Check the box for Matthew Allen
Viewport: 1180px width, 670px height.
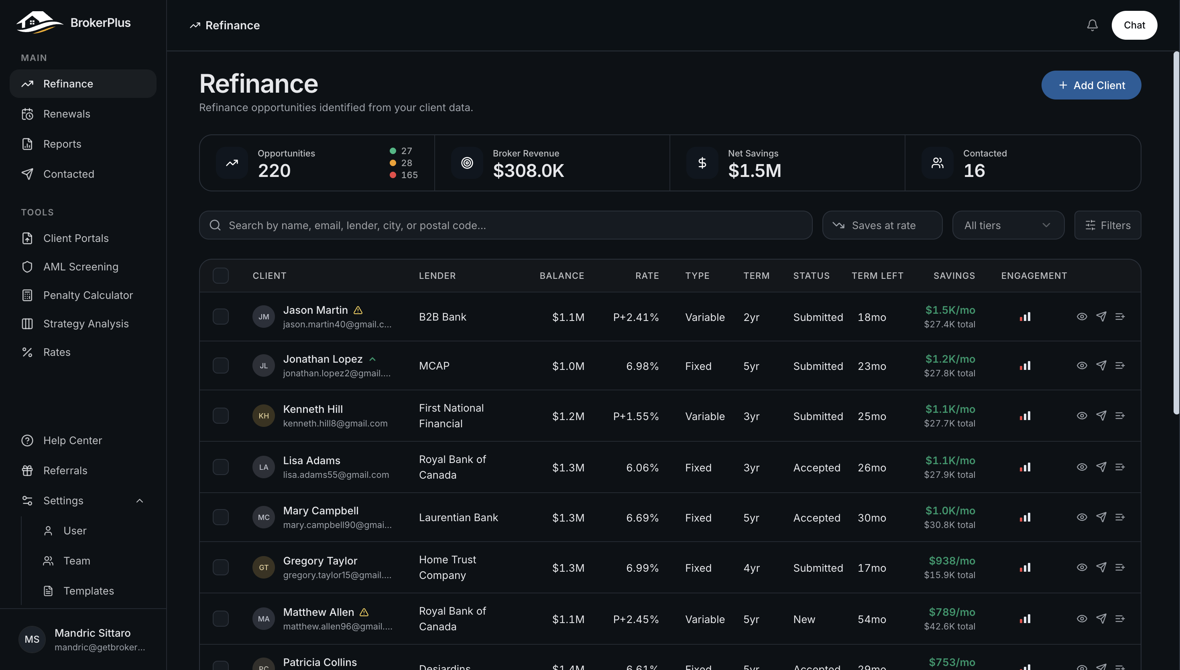[220, 619]
